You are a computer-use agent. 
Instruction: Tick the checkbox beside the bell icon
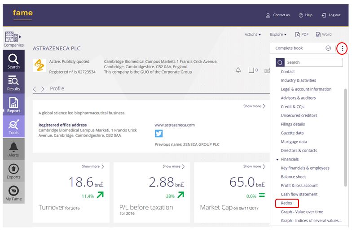pos(251,70)
